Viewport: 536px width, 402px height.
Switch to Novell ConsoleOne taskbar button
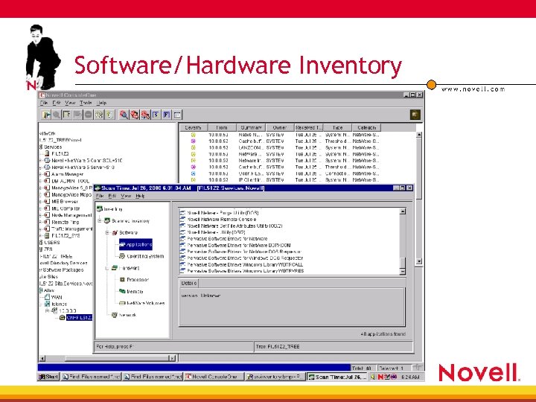(x=214, y=377)
